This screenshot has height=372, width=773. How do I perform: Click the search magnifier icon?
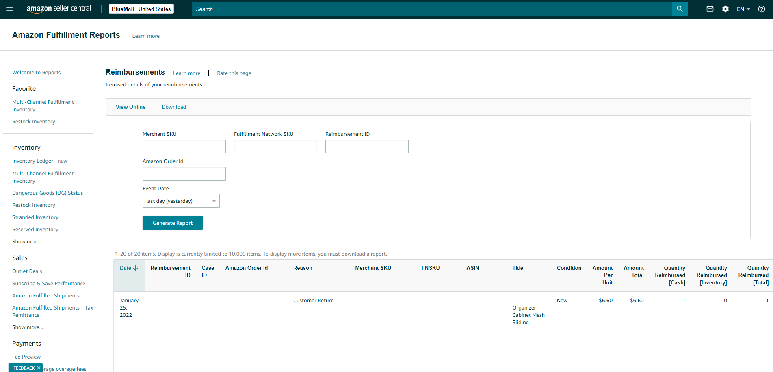click(x=680, y=9)
